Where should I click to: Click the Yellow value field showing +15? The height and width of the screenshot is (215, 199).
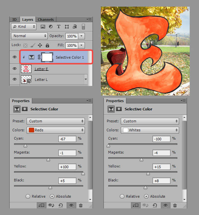point(162,167)
